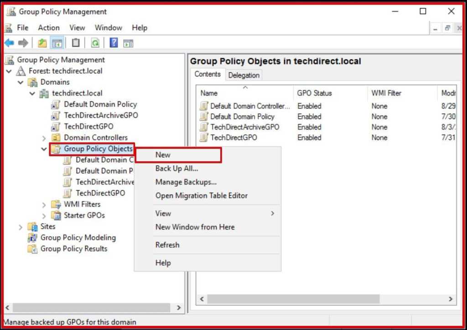This screenshot has width=467, height=330.
Task: Click the Back arrow toolbar icon
Action: pos(9,43)
